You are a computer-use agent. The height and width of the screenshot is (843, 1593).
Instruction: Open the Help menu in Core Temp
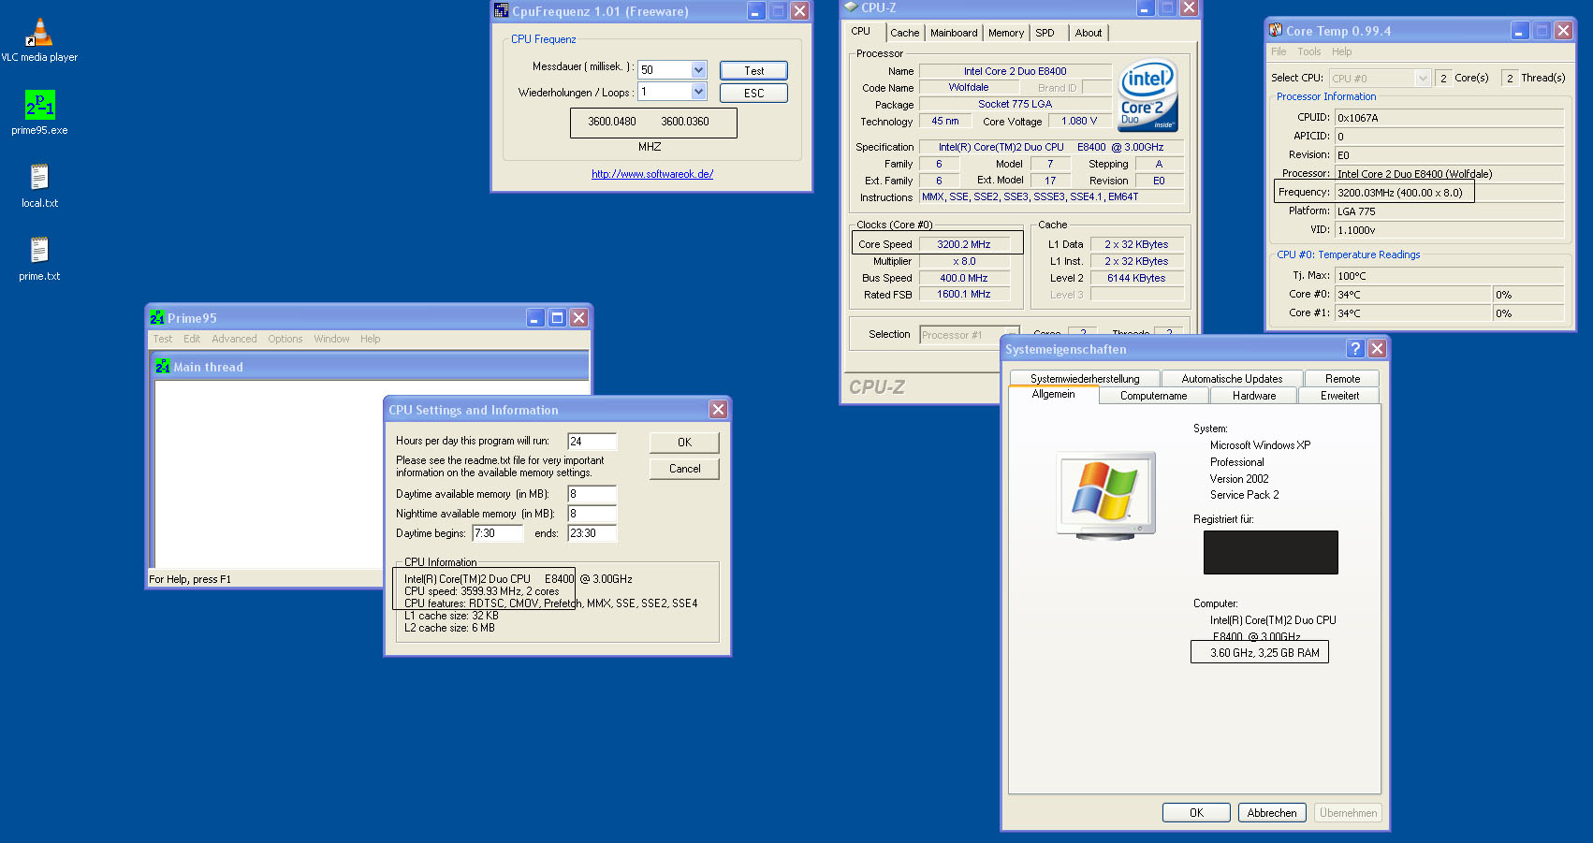tap(1342, 52)
